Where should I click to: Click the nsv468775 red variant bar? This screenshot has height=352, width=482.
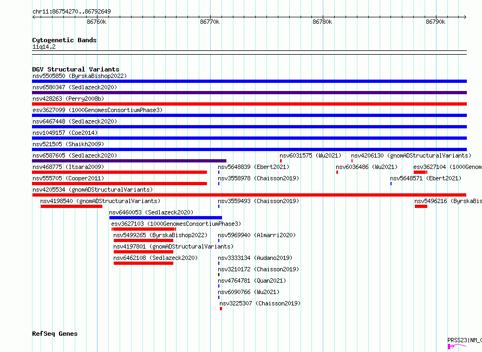[x=120, y=172]
